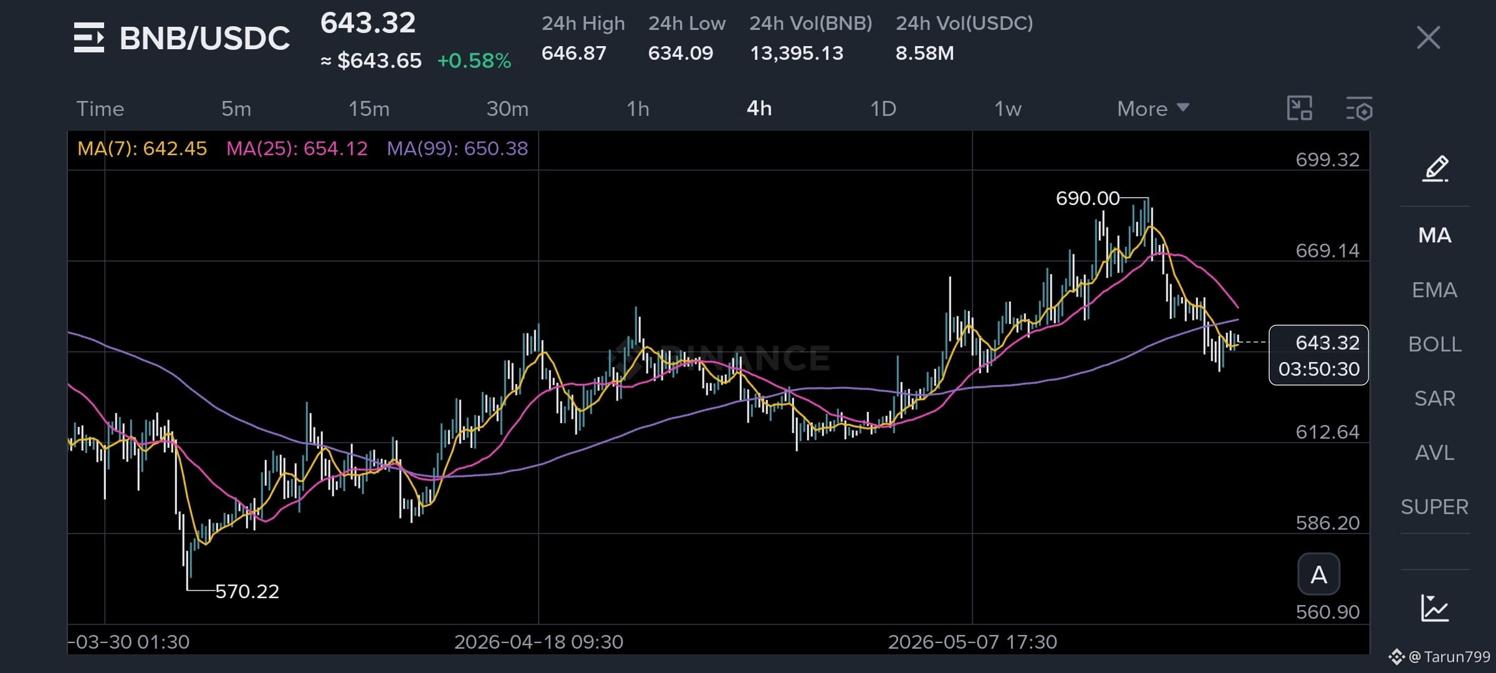Switch to the 30m interval

coord(507,109)
